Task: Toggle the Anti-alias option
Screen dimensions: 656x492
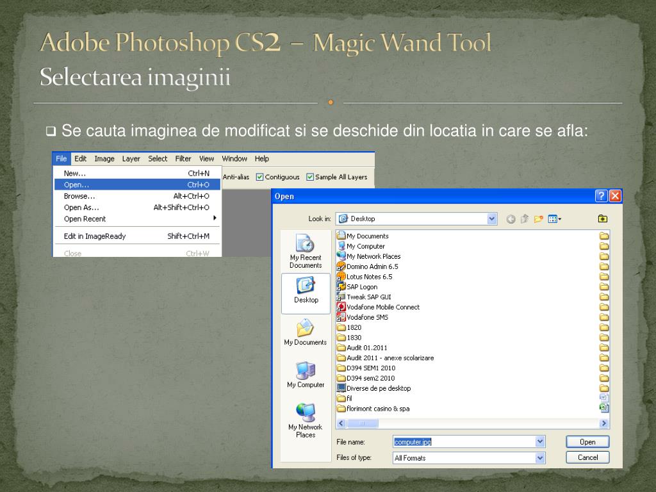Action: point(236,177)
